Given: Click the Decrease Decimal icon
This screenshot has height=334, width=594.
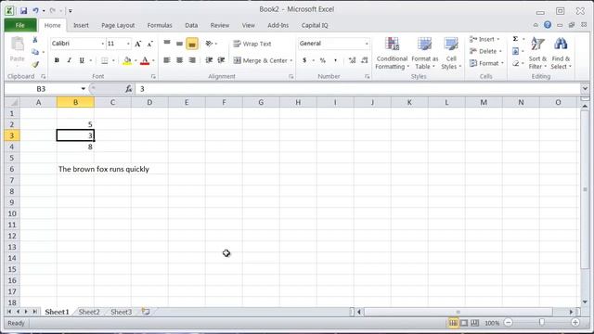Looking at the screenshot, I should [365, 60].
